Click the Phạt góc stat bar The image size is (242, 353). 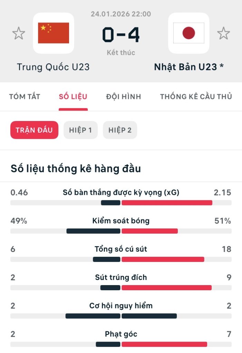click(x=121, y=344)
